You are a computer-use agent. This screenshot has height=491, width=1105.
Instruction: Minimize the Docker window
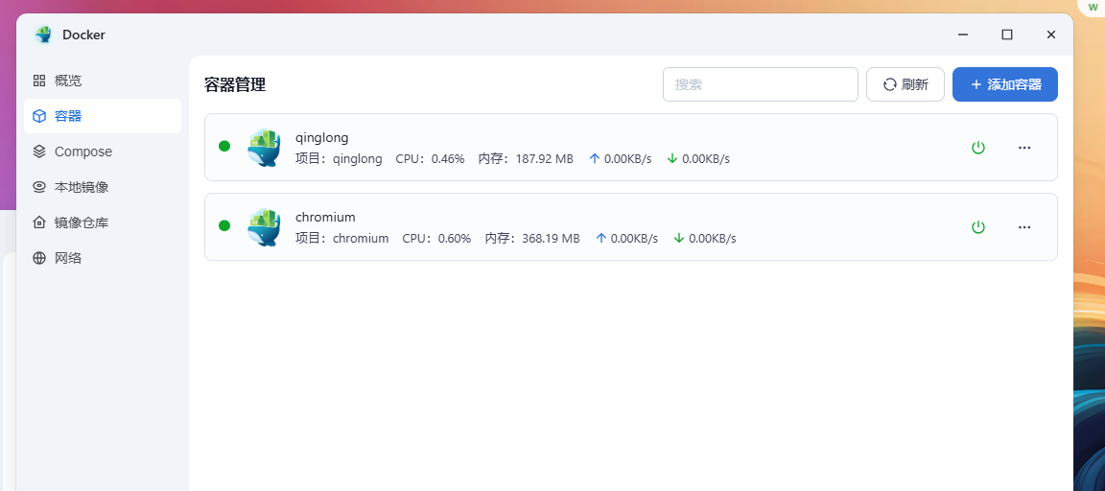(963, 35)
